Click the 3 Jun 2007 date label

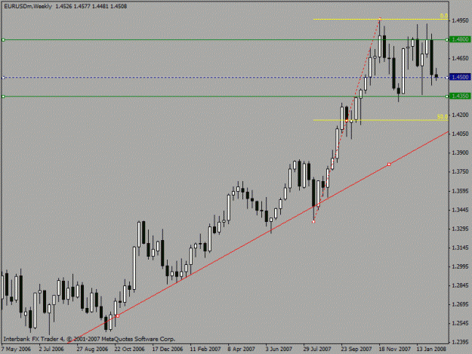click(x=279, y=349)
